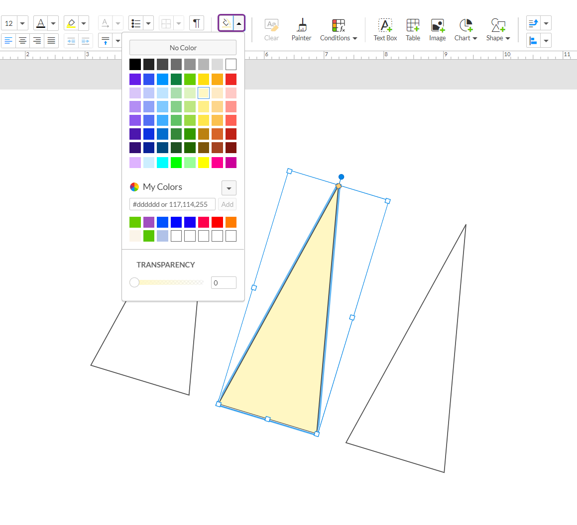The image size is (577, 525).
Task: Open the font size dropdown
Action: point(22,23)
